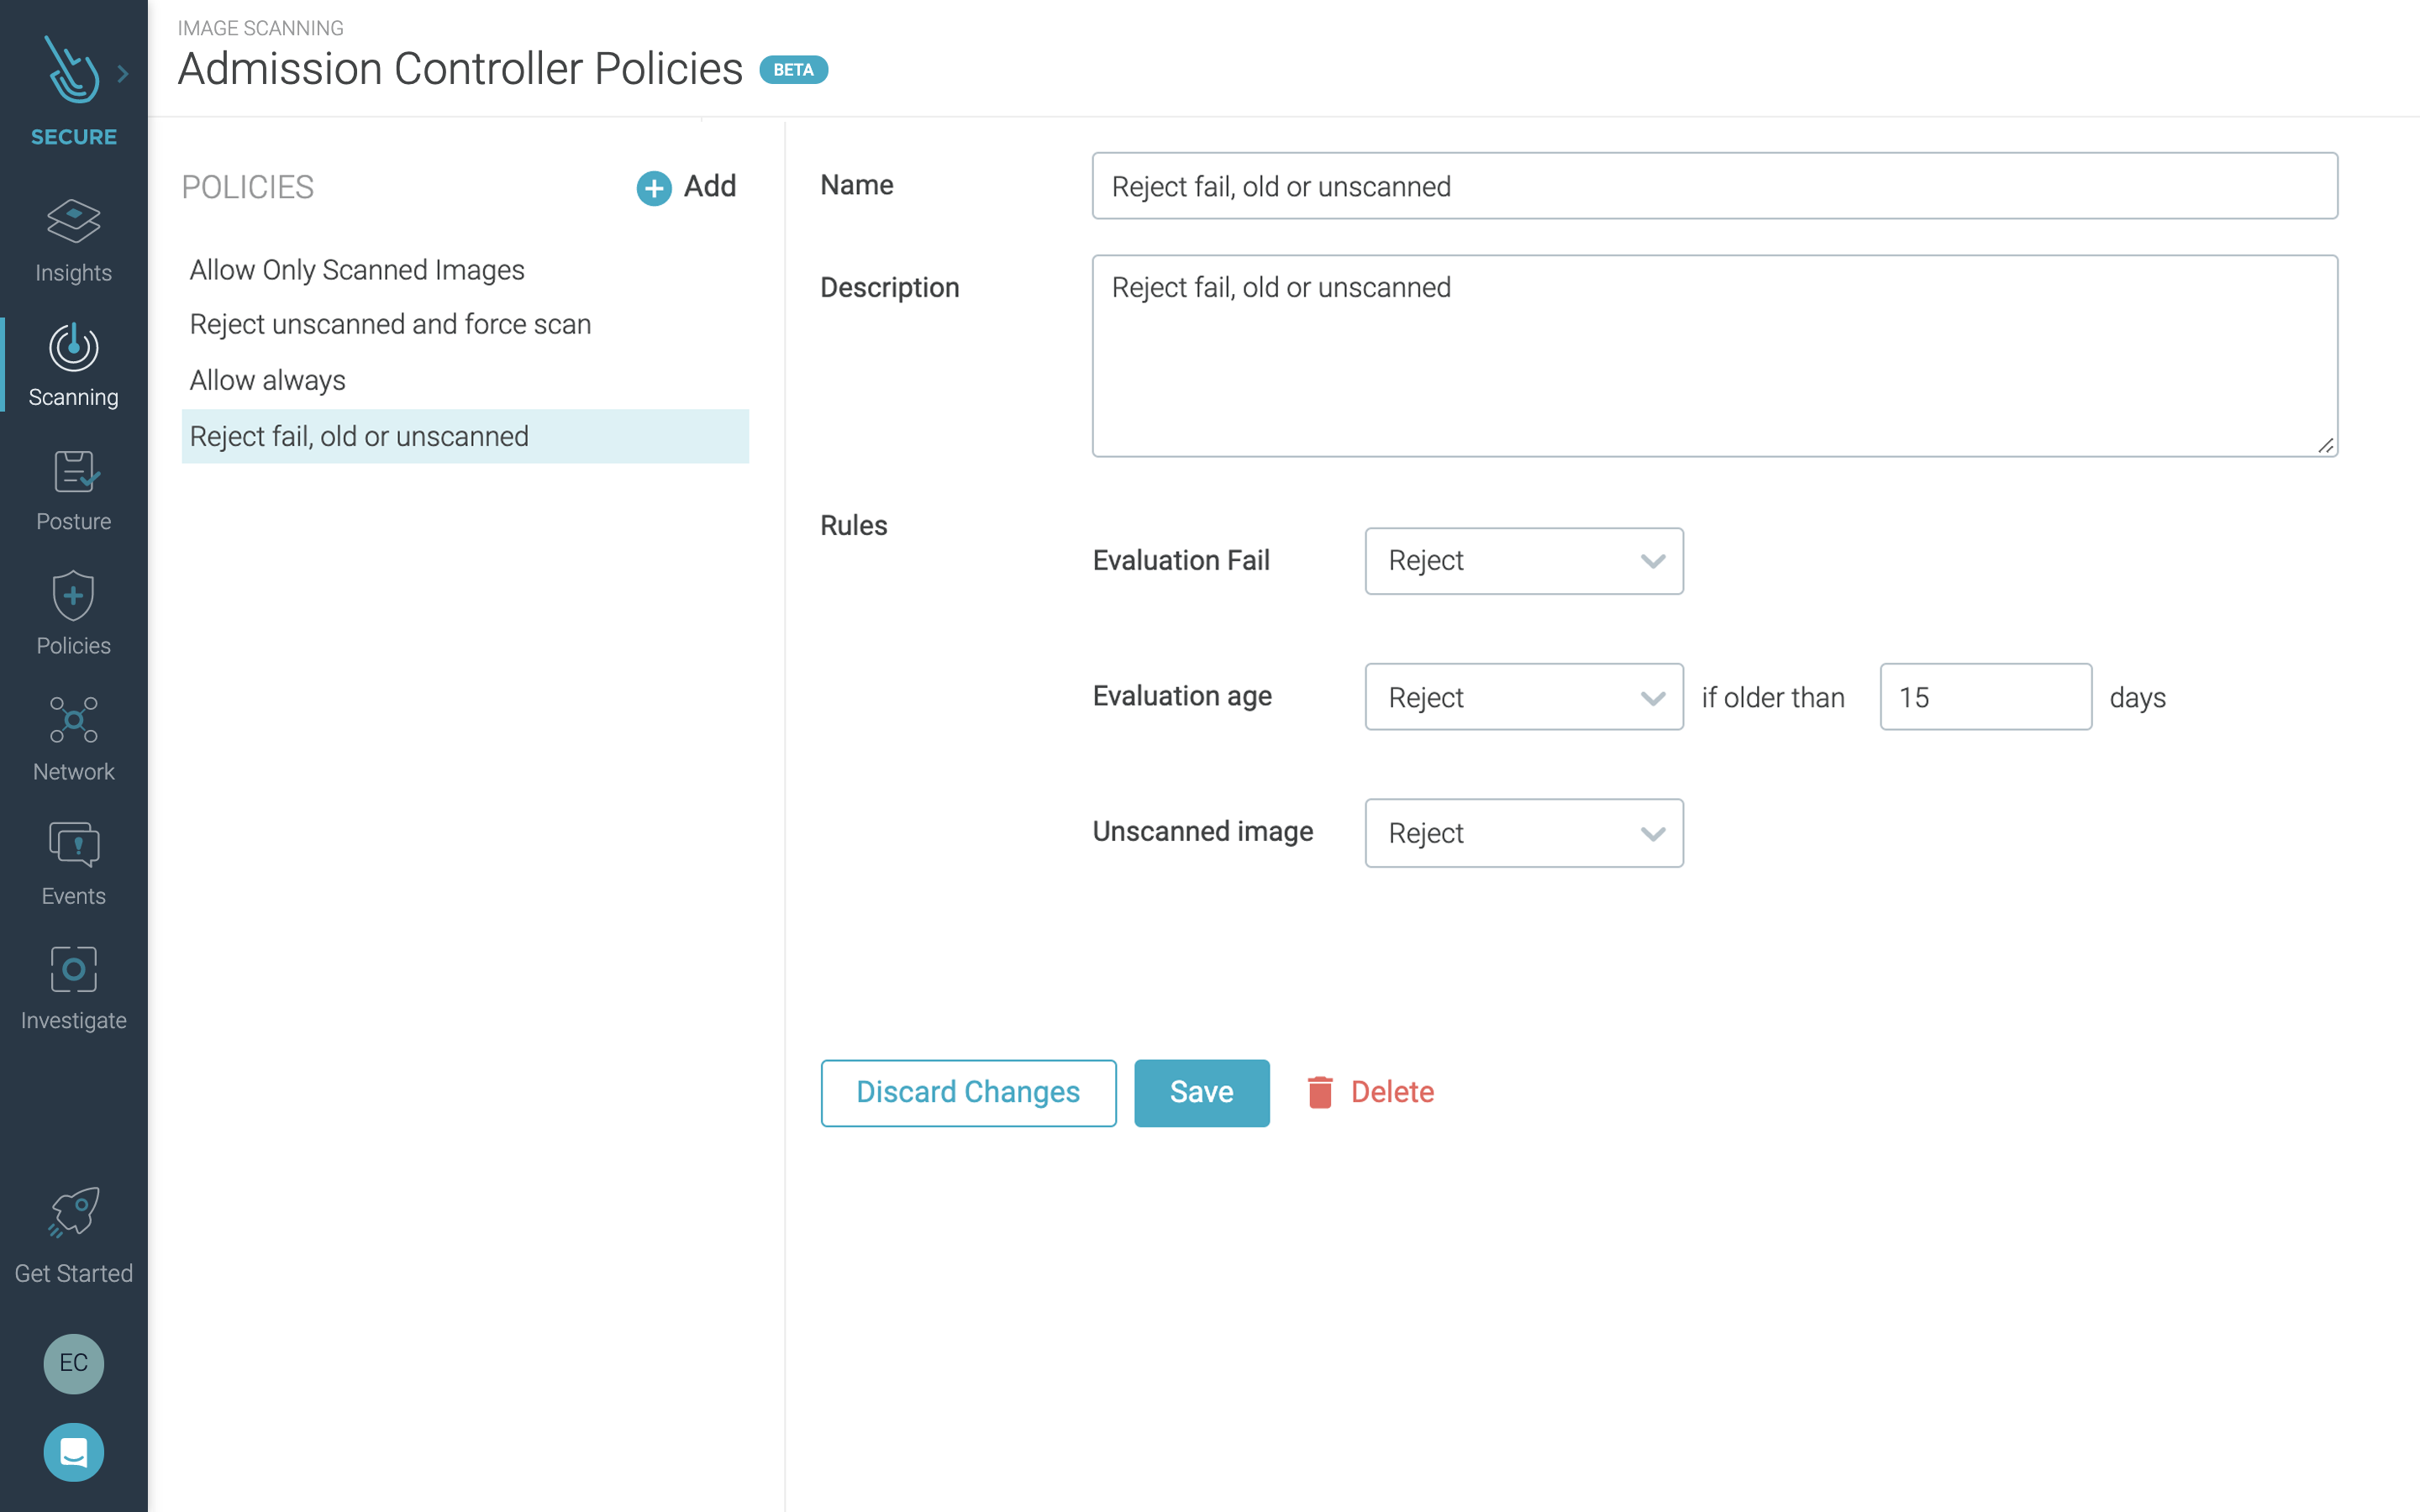Select the Allow always policy
2420x1512 pixels.
pos(267,380)
